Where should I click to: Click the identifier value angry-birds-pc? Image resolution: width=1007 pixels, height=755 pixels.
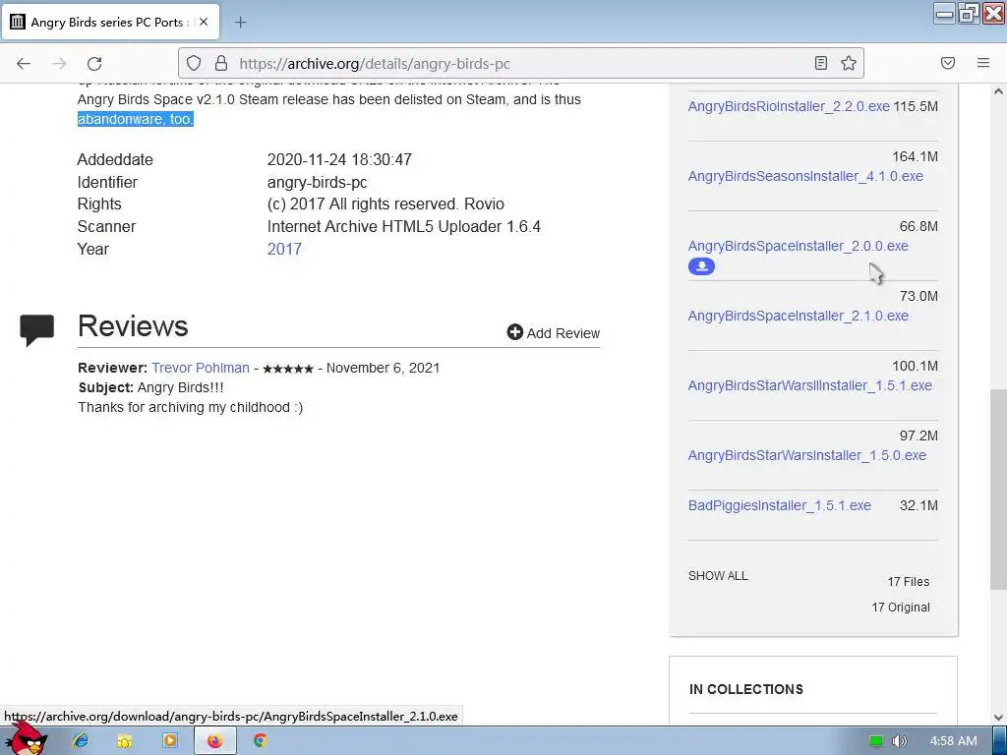pyautogui.click(x=318, y=182)
